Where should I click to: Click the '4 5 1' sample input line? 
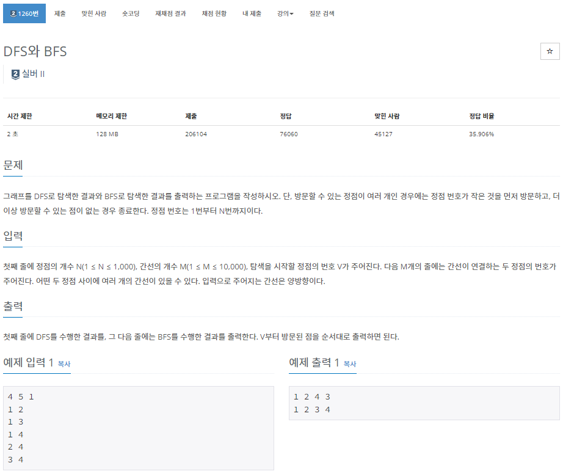coord(21,397)
